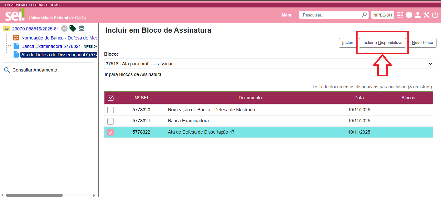Click the green tag marker icon

73,28
